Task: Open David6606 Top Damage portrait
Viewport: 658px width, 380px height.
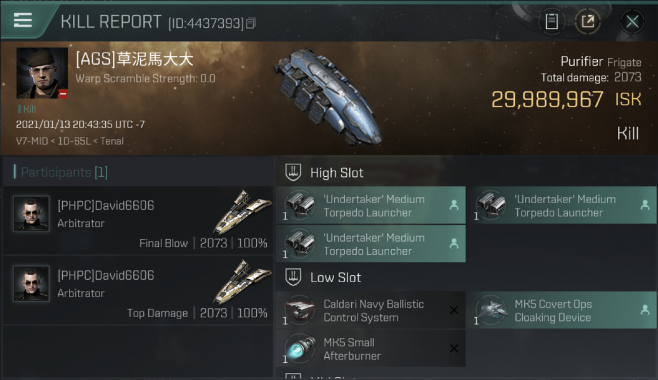Action: point(31,284)
